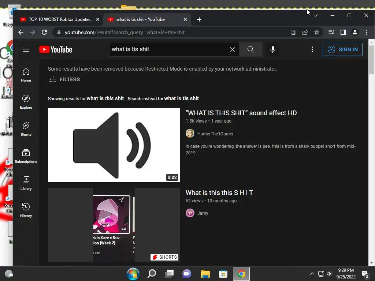Open Library in the sidebar
This screenshot has height=281, width=375.
(26, 183)
